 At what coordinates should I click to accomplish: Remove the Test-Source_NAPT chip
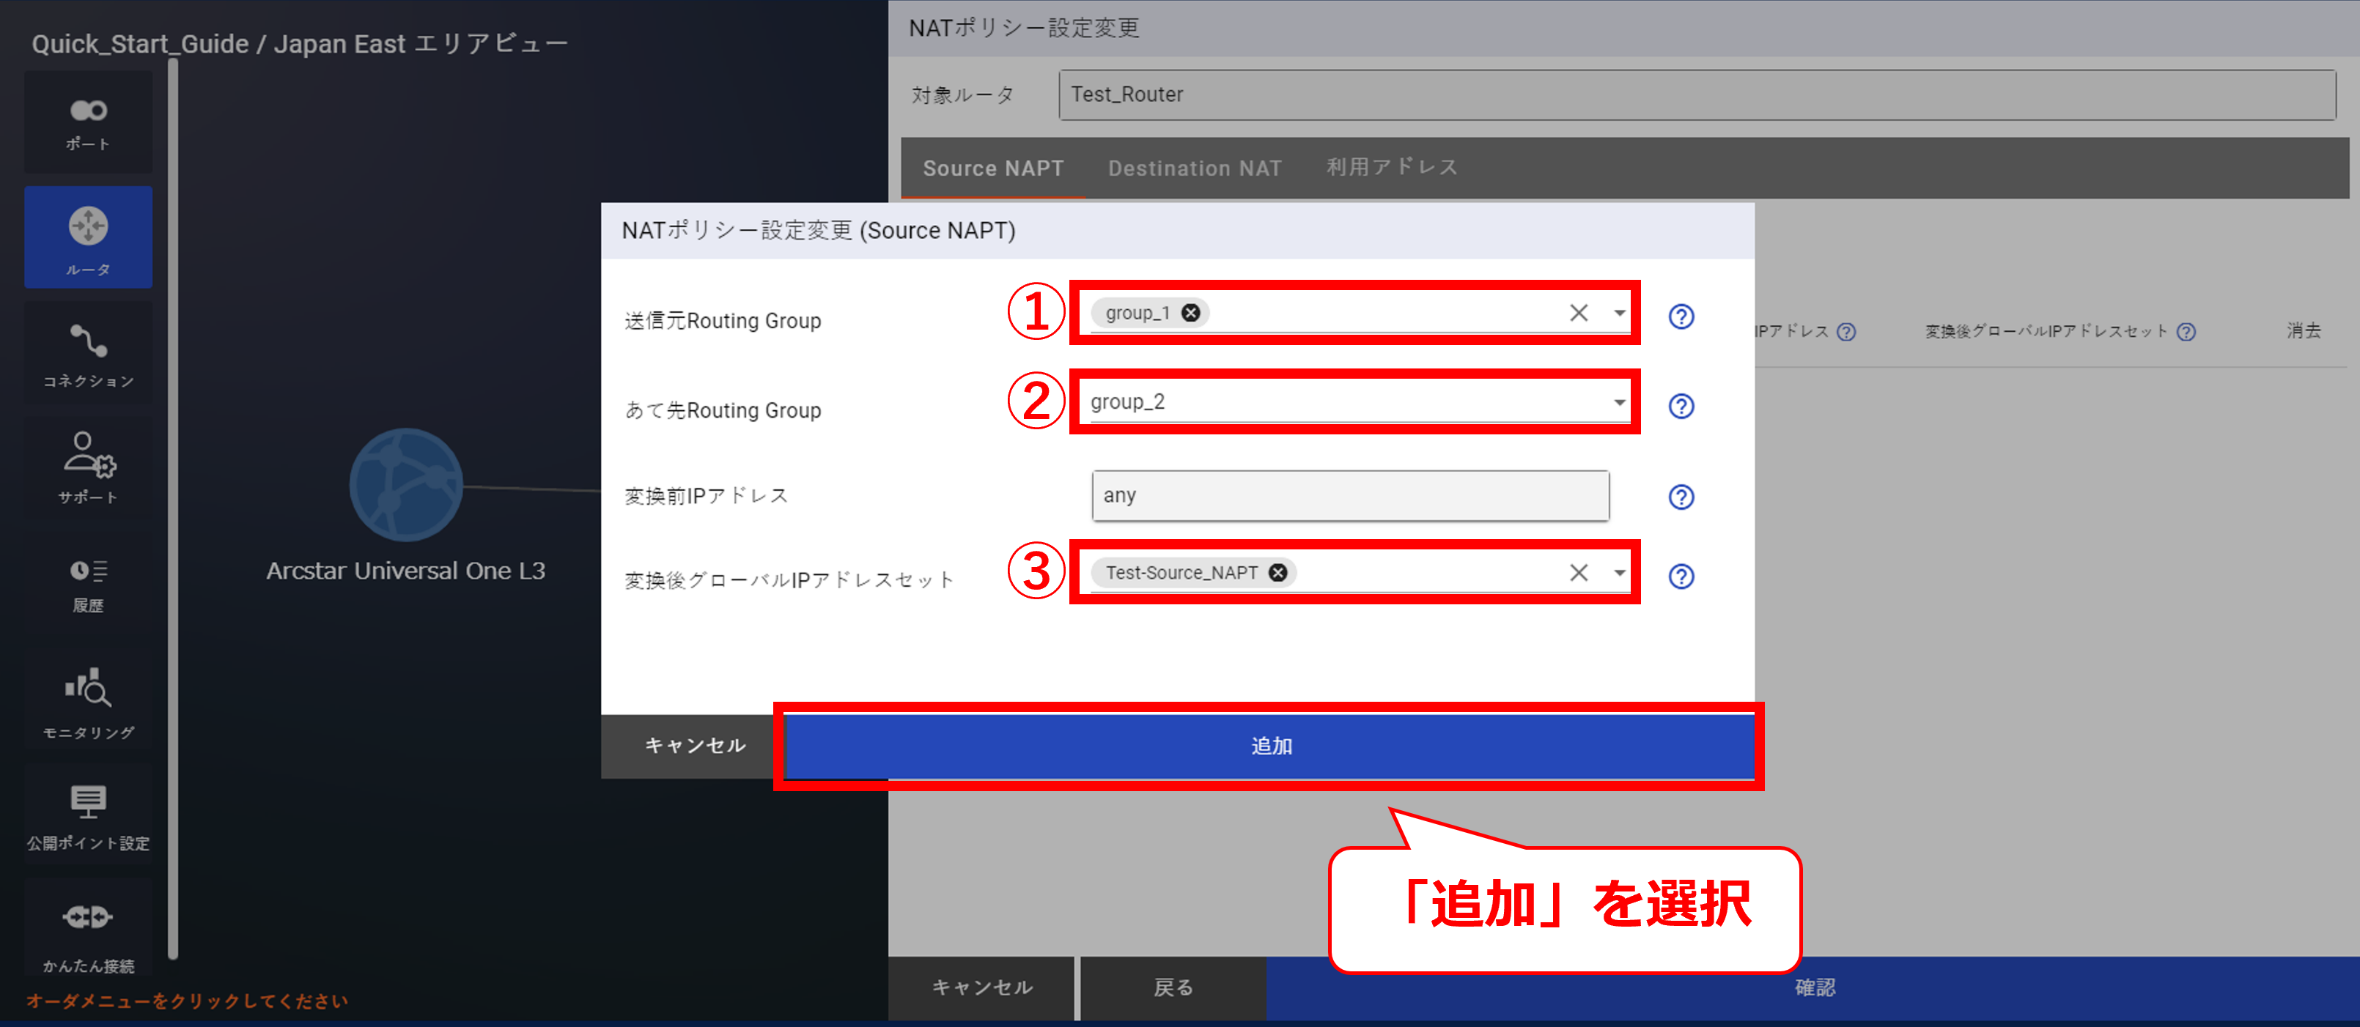(1277, 573)
